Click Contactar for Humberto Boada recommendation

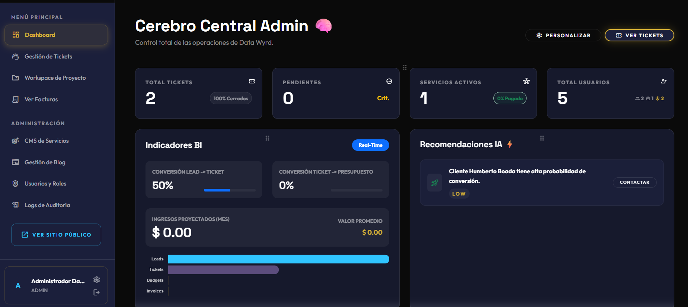tap(634, 182)
